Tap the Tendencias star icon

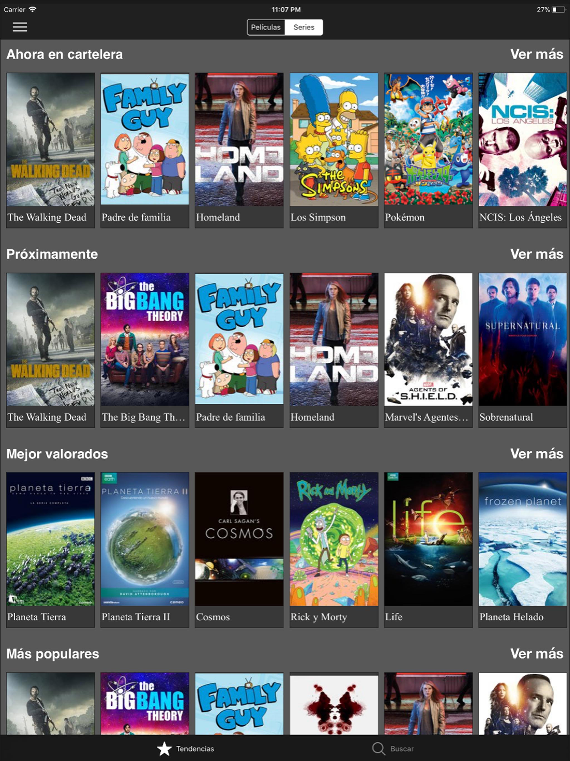(x=164, y=749)
